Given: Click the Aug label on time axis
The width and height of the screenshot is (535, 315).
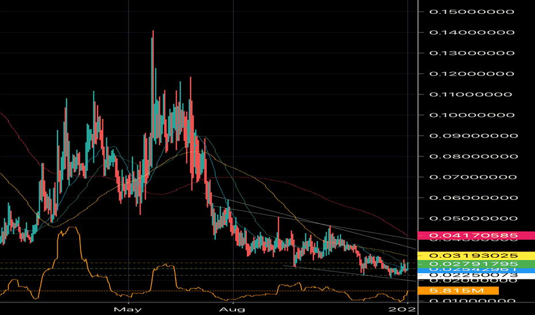Looking at the screenshot, I should tap(232, 309).
